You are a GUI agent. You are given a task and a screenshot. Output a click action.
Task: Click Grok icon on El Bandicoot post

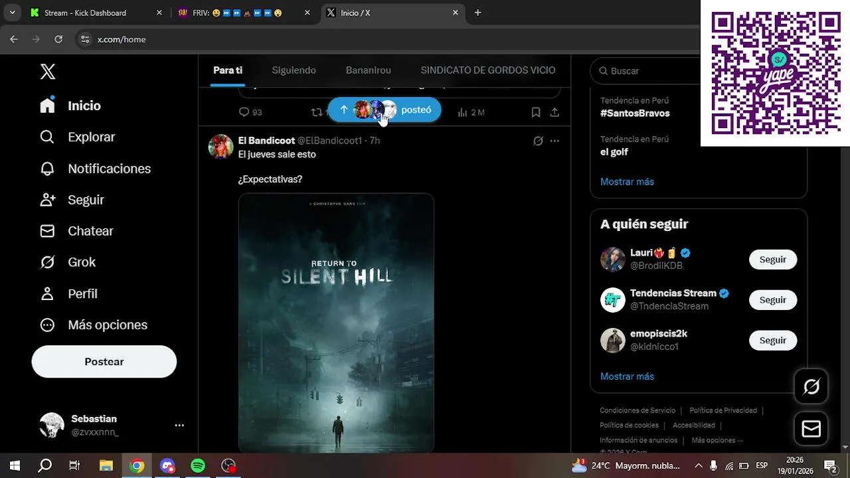coord(538,141)
